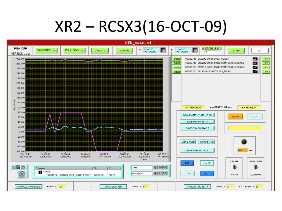Click the T2 date-time field
Image resolution: width=282 pixels, height=211 pixels.
pos(183,51)
